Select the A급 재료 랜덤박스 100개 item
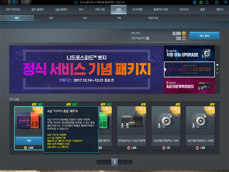The image size is (229, 172). pyautogui.click(x=200, y=126)
